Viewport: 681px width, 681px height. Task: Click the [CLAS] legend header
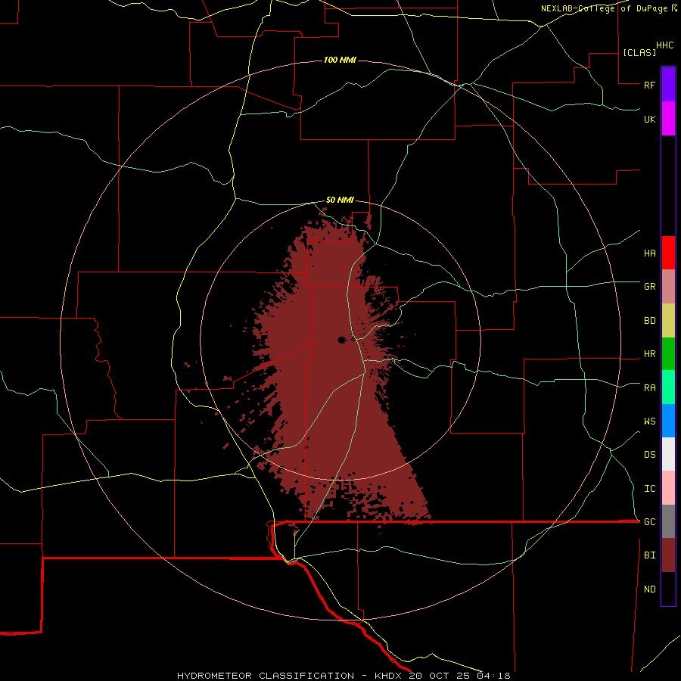[639, 52]
